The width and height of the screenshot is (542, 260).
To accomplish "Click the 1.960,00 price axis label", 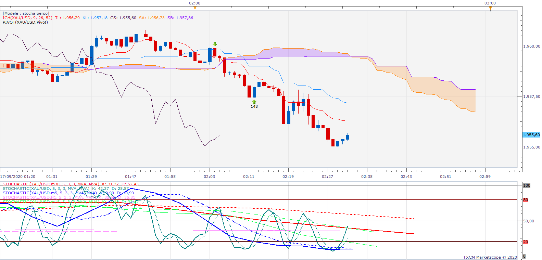I will tap(531, 46).
